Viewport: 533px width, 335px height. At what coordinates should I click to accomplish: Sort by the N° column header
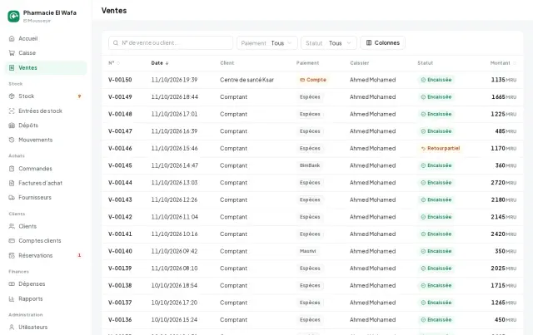114,63
